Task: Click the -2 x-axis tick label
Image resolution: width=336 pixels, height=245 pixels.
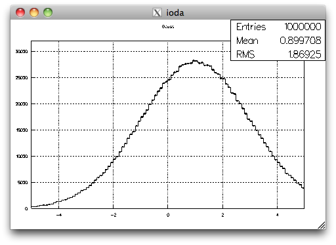Action: pos(114,215)
